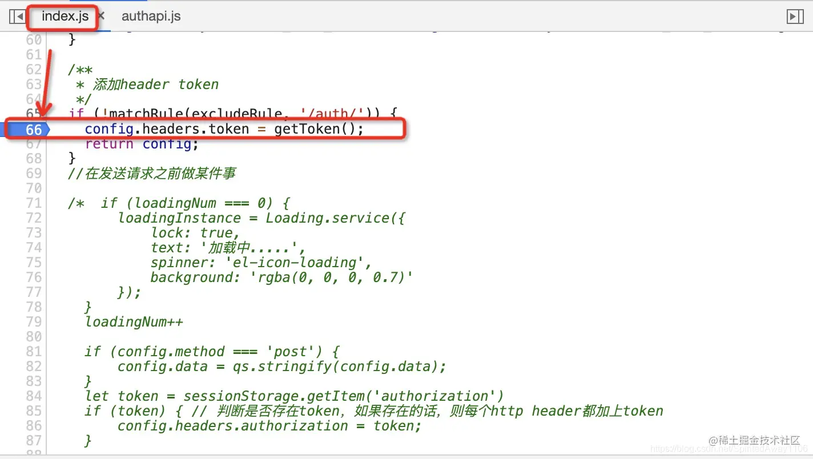Click 'loadingInstance = Loading.service({' line
The image size is (813, 459).
261,218
